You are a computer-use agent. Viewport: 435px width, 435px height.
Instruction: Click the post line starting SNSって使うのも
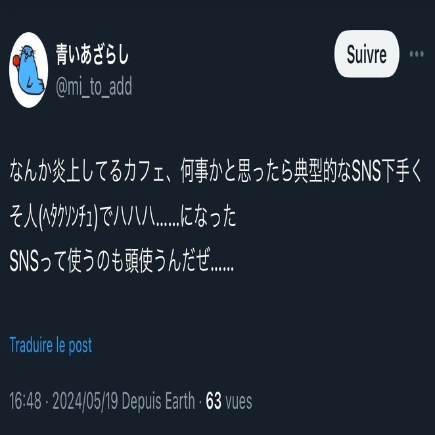122,261
